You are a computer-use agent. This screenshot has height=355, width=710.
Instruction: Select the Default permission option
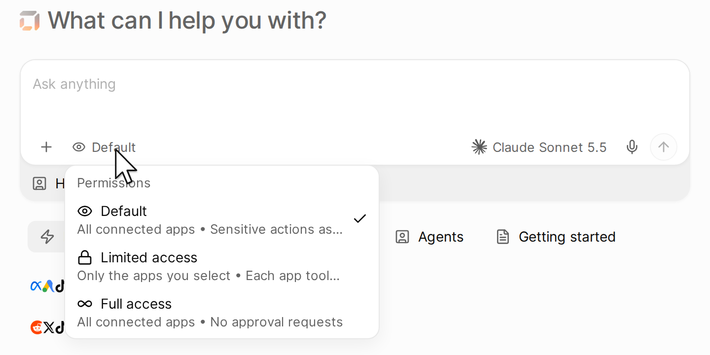(222, 220)
